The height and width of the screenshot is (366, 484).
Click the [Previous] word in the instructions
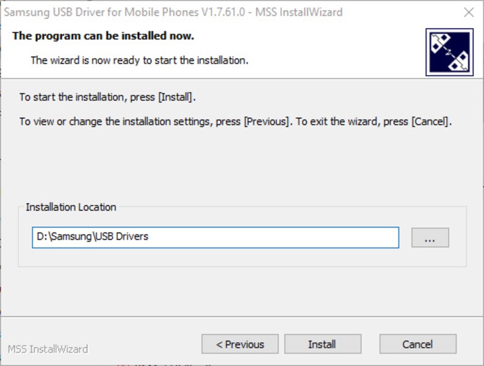click(266, 121)
